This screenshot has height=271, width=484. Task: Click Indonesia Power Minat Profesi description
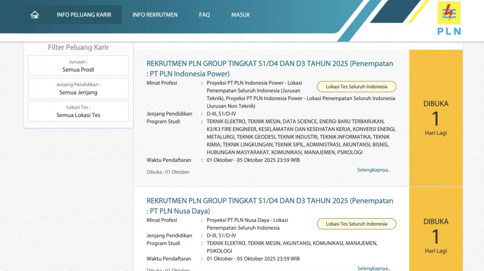tap(301, 94)
